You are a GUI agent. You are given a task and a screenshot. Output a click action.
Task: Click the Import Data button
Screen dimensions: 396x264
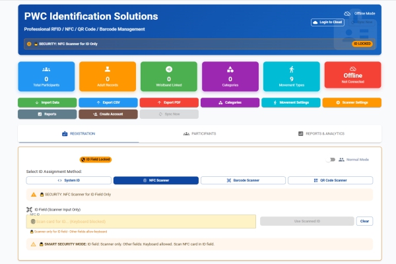tap(48, 102)
